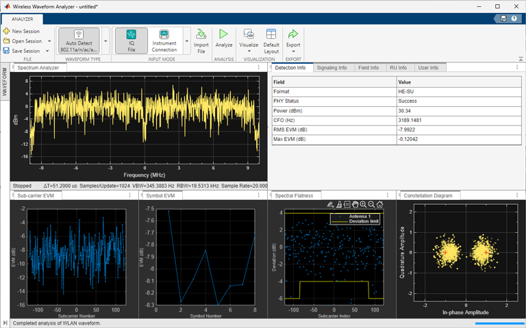Open the RU Info tab
The height and width of the screenshot is (328, 526).
pos(398,68)
